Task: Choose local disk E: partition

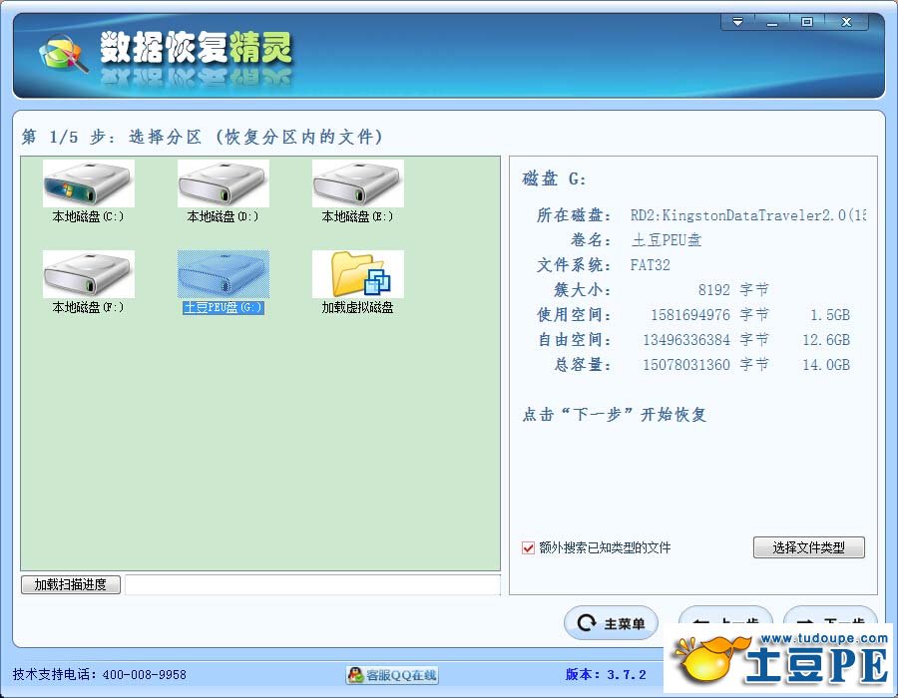Action: (357, 185)
